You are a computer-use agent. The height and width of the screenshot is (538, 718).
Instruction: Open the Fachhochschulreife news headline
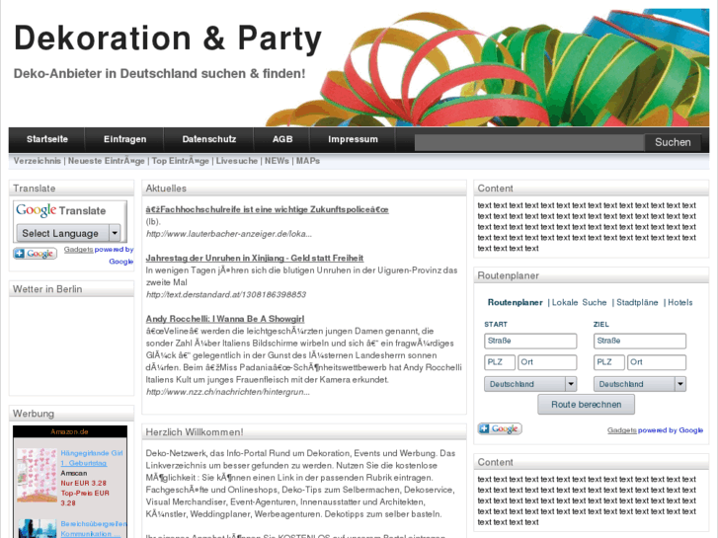coord(267,209)
